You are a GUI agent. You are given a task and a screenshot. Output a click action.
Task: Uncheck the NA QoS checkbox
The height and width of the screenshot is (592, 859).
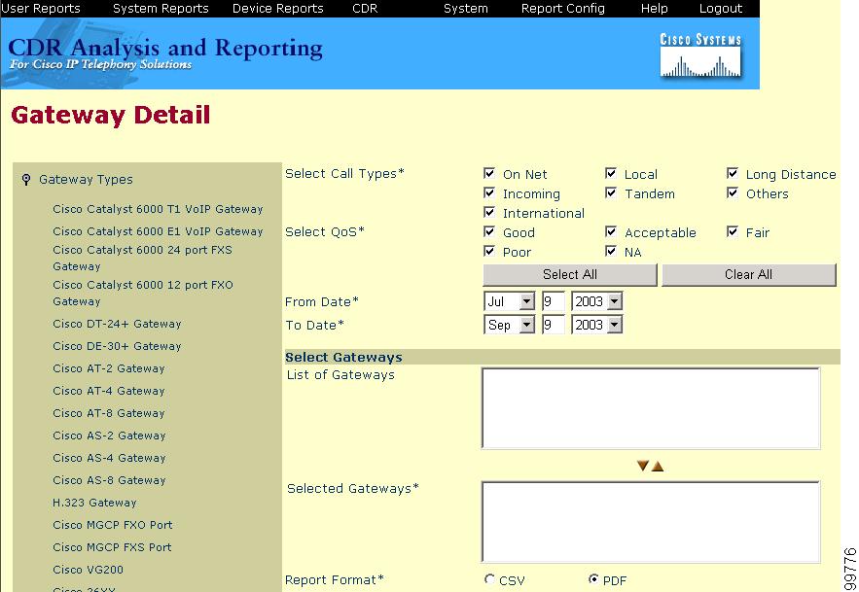point(611,252)
